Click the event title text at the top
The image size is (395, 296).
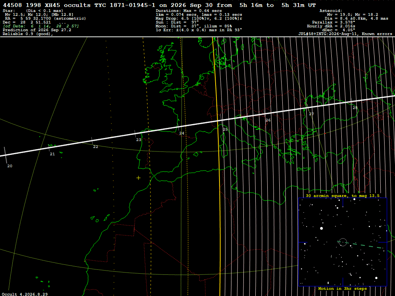coord(159,5)
